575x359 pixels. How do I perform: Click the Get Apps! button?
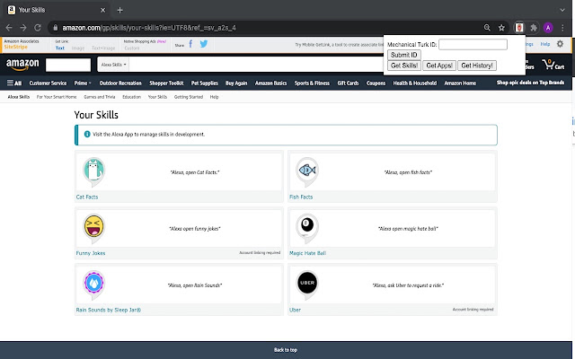pos(439,66)
